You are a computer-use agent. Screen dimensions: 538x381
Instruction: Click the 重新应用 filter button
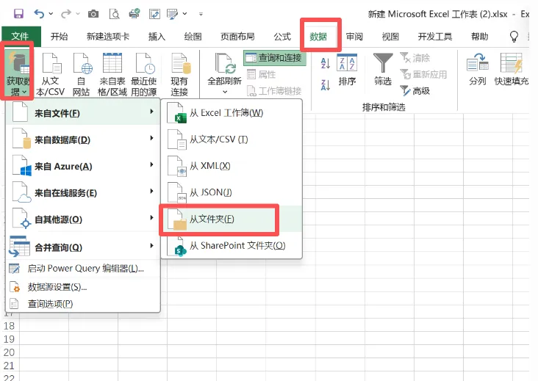[424, 74]
